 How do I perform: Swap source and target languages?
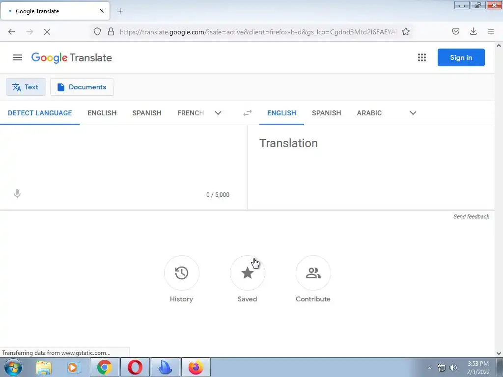coord(248,113)
